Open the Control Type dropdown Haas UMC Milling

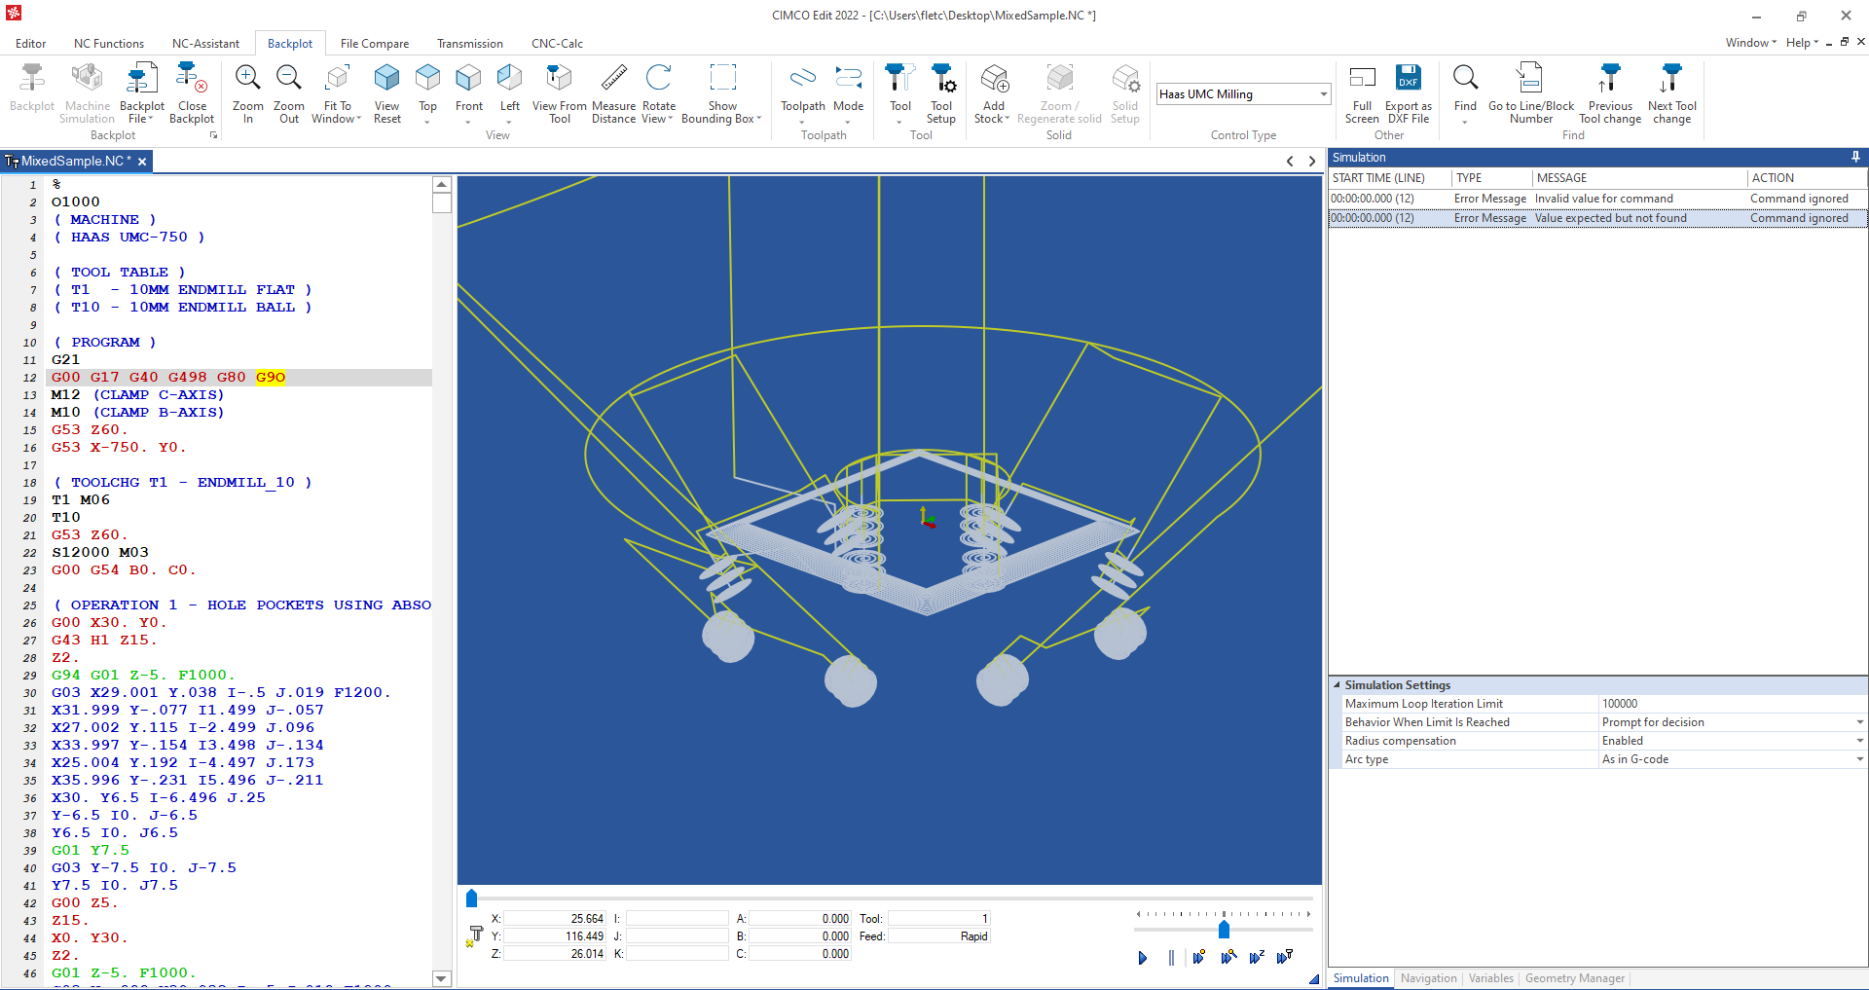1243,94
